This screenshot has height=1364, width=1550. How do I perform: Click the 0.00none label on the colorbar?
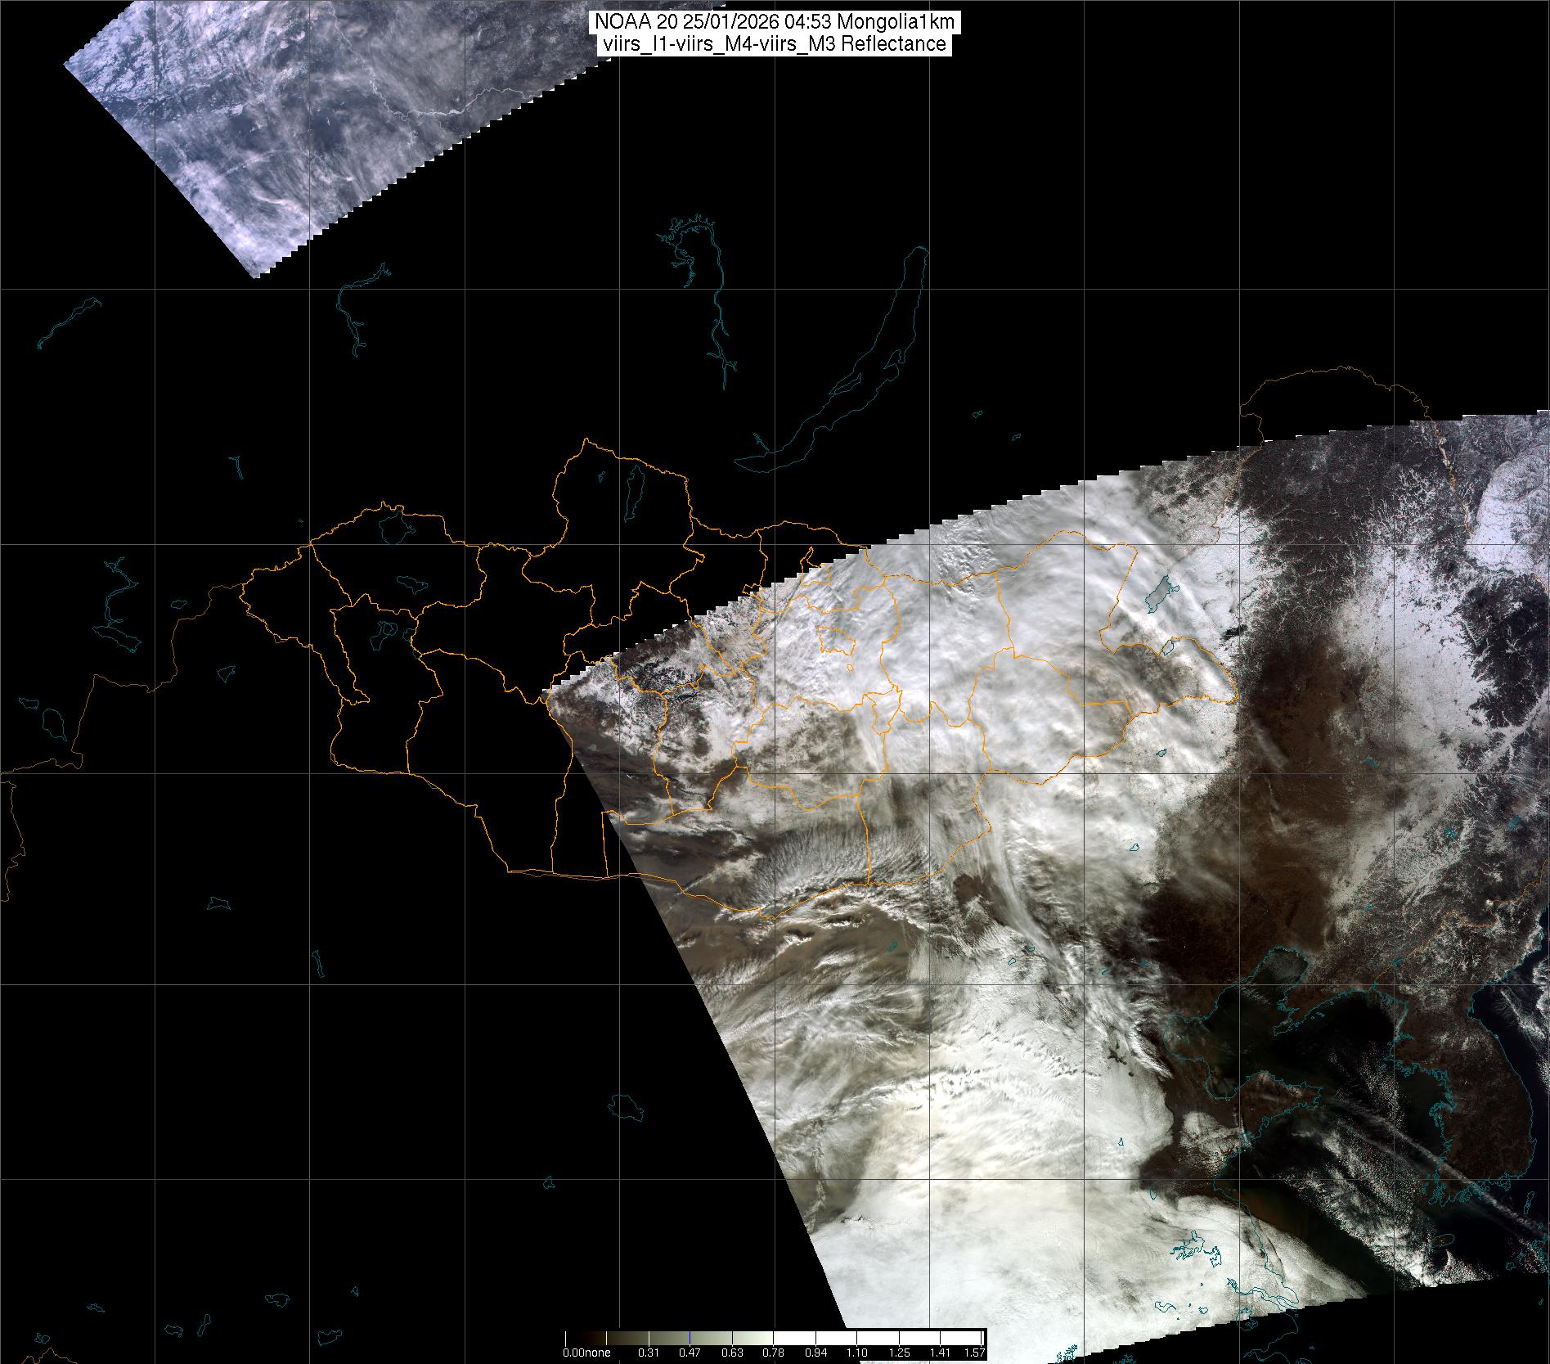point(586,1353)
